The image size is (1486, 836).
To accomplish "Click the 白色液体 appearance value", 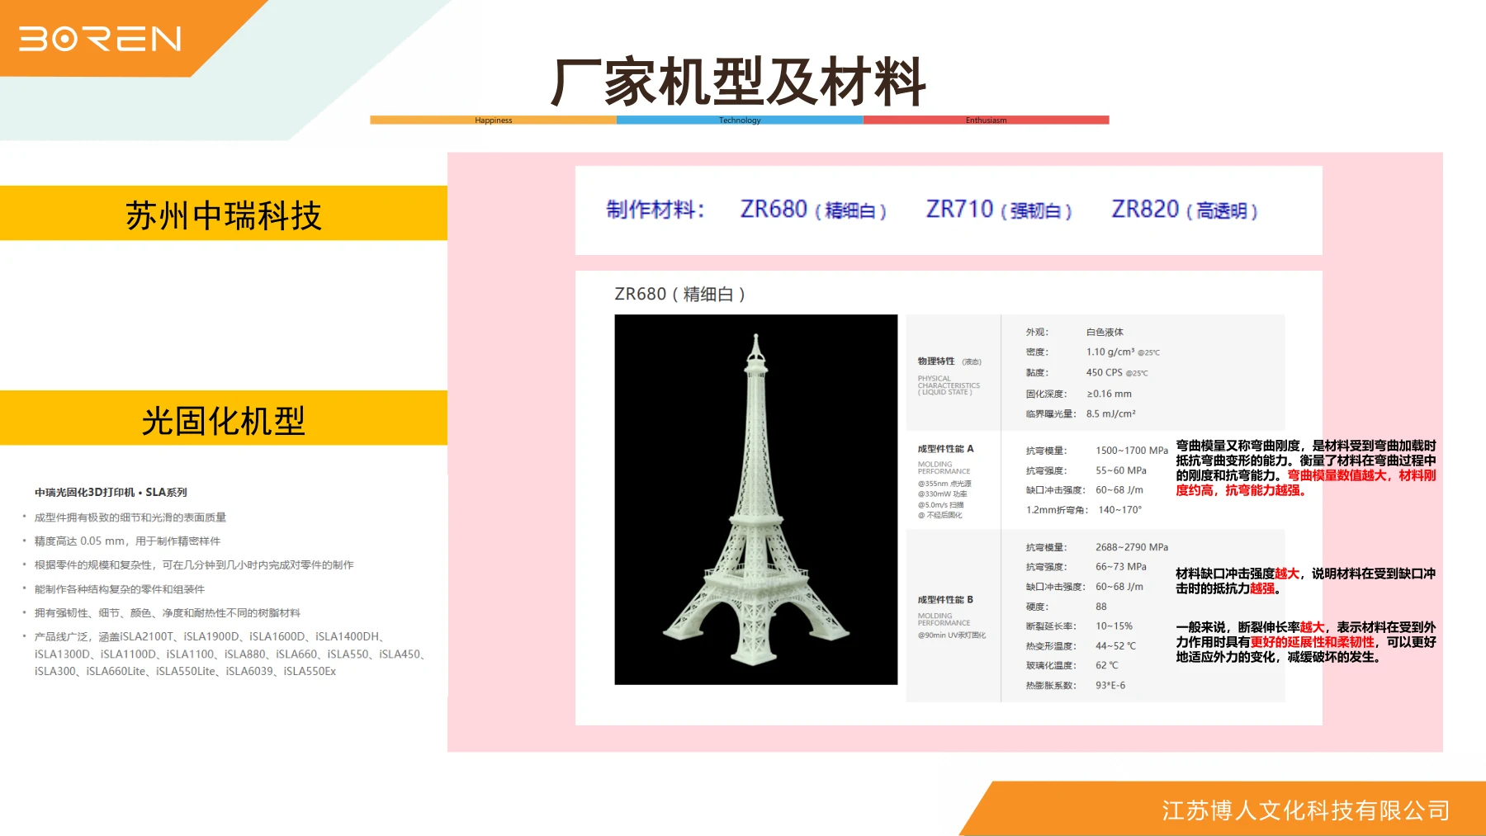I will click(1105, 332).
